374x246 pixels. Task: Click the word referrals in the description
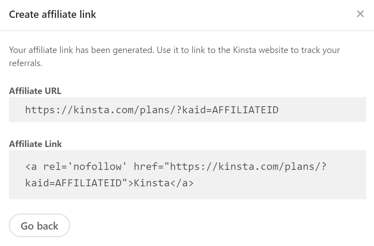(x=26, y=63)
